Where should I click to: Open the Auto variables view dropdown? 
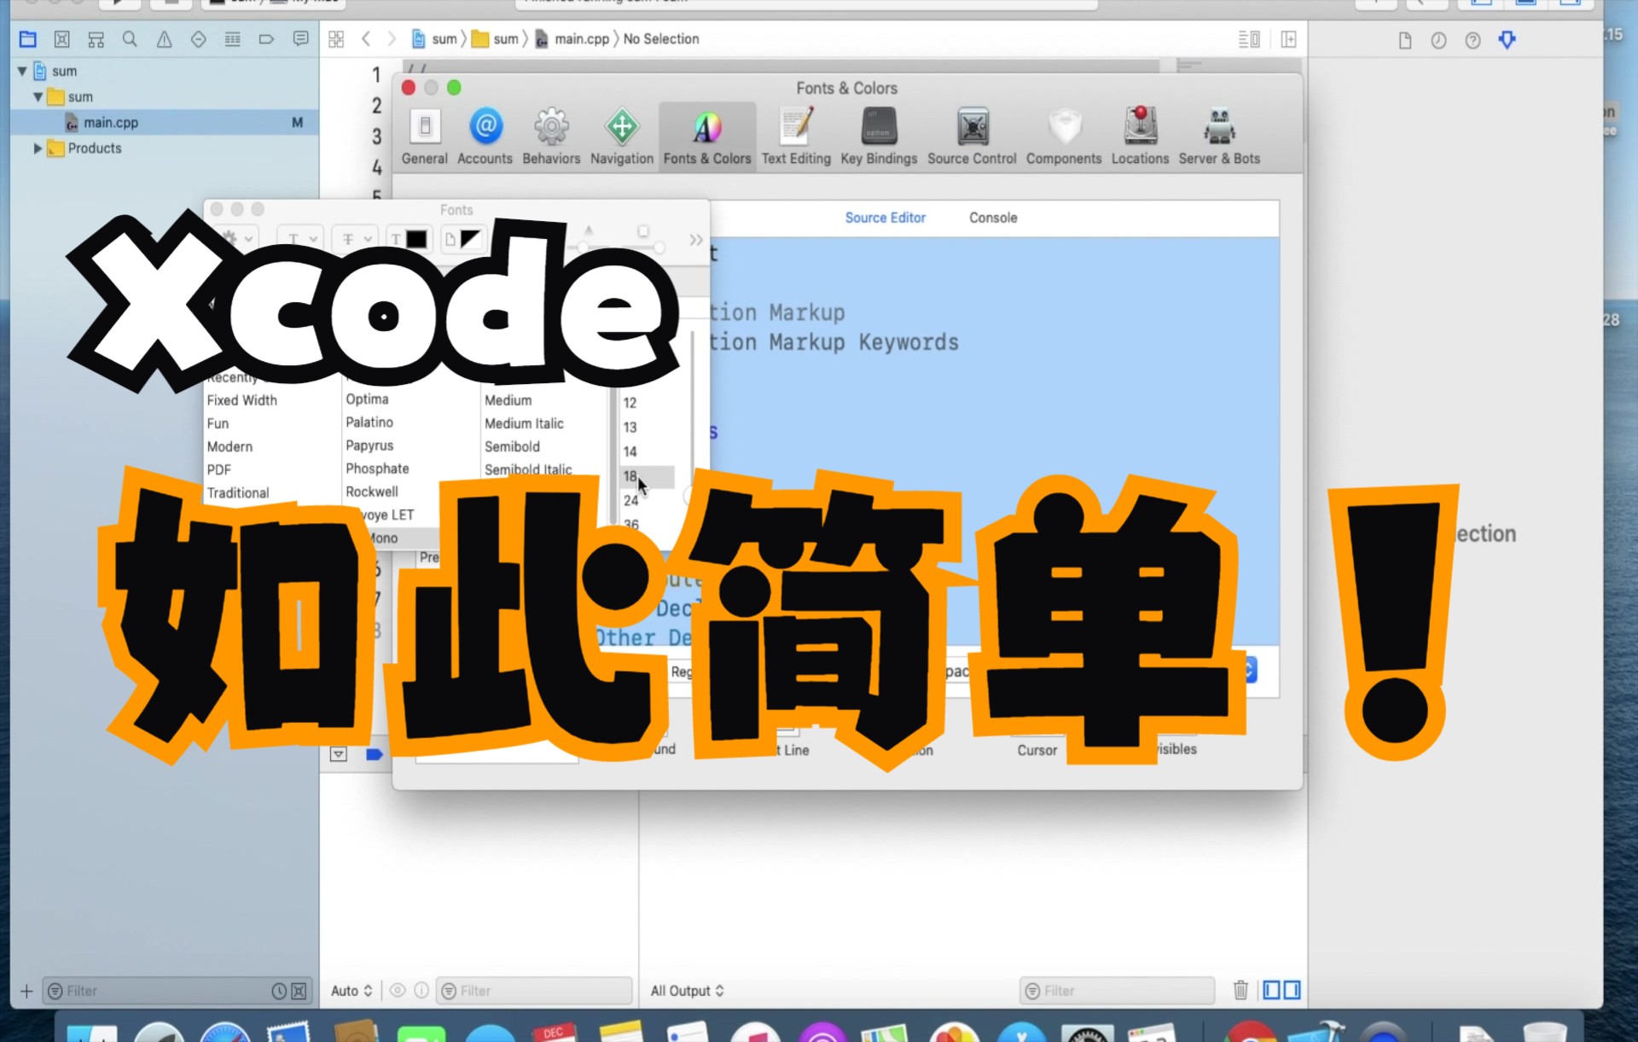[351, 991]
